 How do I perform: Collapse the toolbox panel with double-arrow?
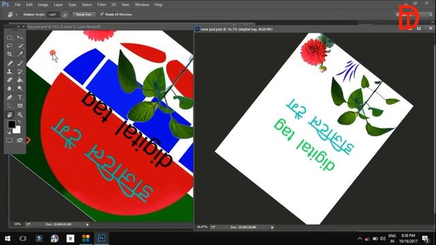[18, 27]
